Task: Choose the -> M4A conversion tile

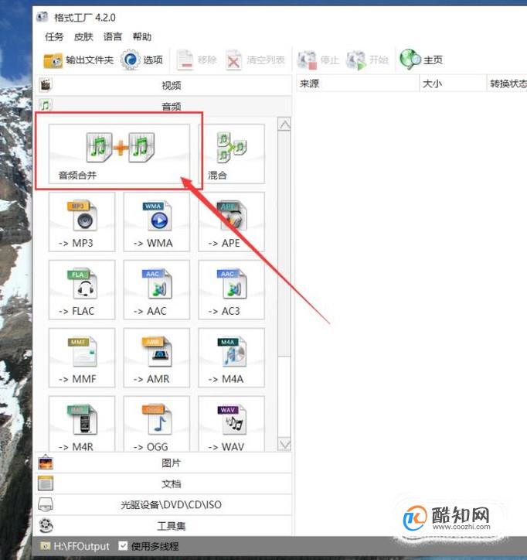Action: point(232,357)
